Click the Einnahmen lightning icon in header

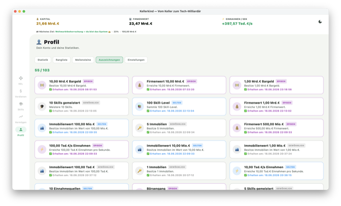[x=223, y=19]
